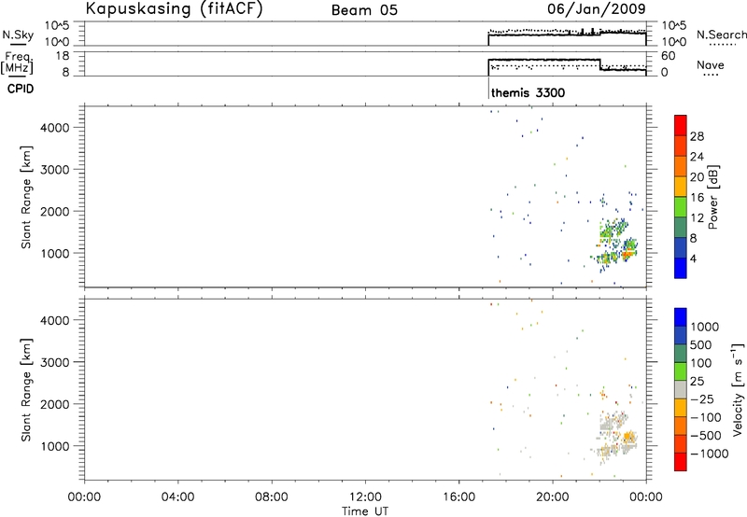
Task: Click the 04:00 time tick label
Action: [x=177, y=497]
